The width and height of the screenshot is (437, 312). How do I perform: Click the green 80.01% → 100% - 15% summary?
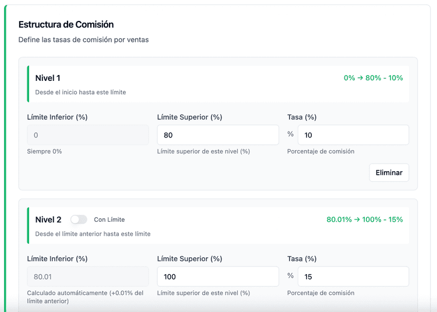point(365,219)
